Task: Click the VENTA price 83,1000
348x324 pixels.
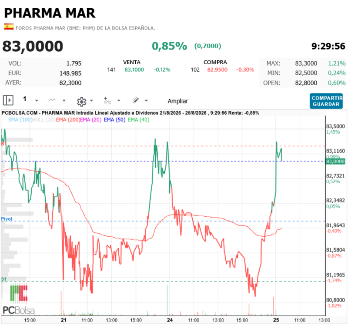Action: (x=134, y=70)
